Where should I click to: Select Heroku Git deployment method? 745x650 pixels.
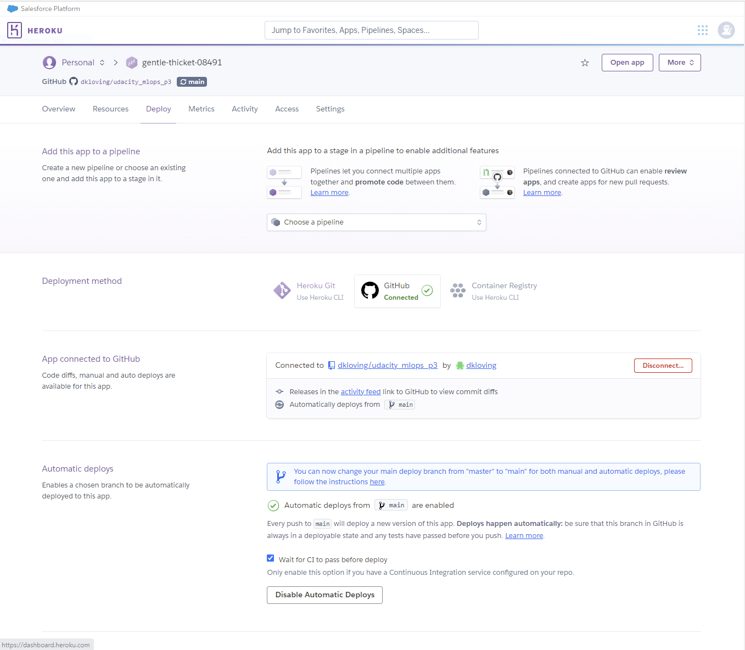309,291
